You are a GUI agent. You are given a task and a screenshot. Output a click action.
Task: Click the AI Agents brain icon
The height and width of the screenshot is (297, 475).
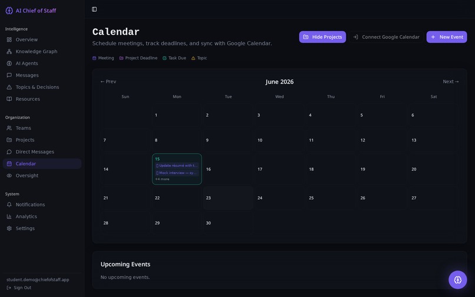click(x=9, y=63)
